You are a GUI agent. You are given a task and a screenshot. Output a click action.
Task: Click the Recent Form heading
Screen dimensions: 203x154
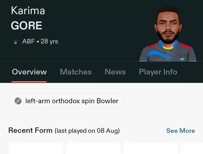point(30,130)
